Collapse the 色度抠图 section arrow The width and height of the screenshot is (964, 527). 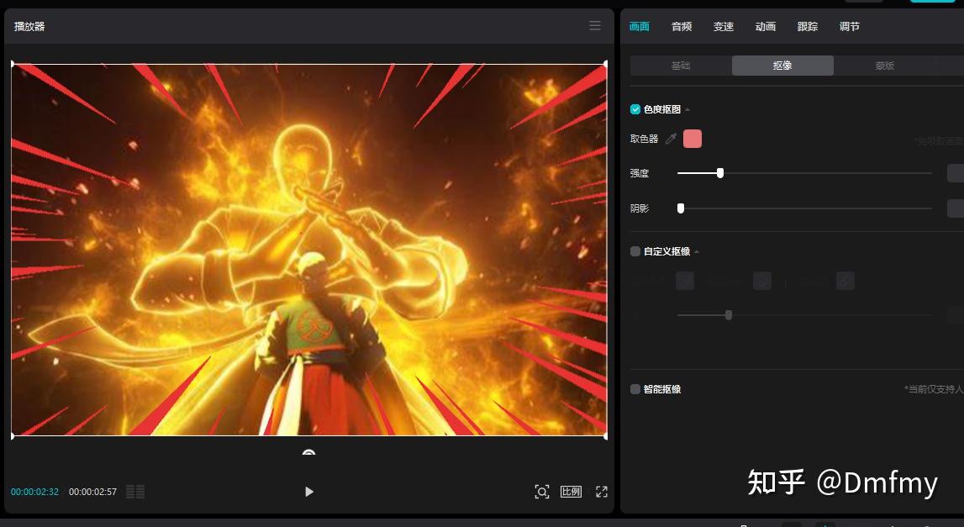coord(687,109)
